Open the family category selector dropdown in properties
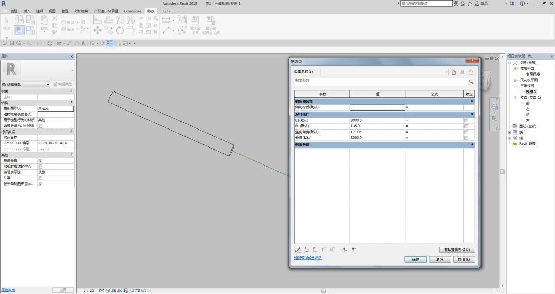 coord(26,84)
